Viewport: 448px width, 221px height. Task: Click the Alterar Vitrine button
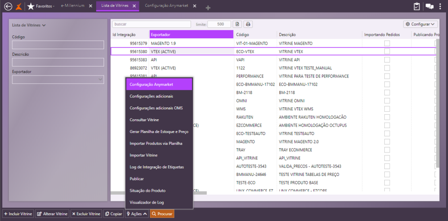52,214
